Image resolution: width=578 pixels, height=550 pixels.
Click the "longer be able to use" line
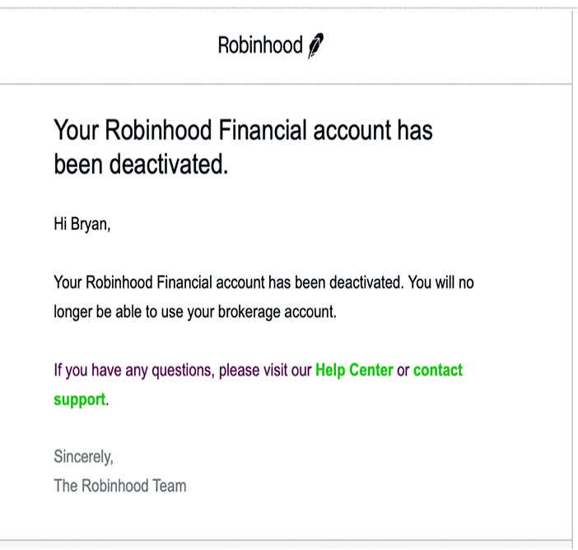[195, 312]
